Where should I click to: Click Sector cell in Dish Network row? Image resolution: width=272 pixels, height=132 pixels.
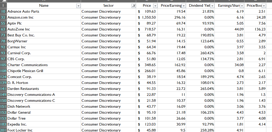[109, 106]
